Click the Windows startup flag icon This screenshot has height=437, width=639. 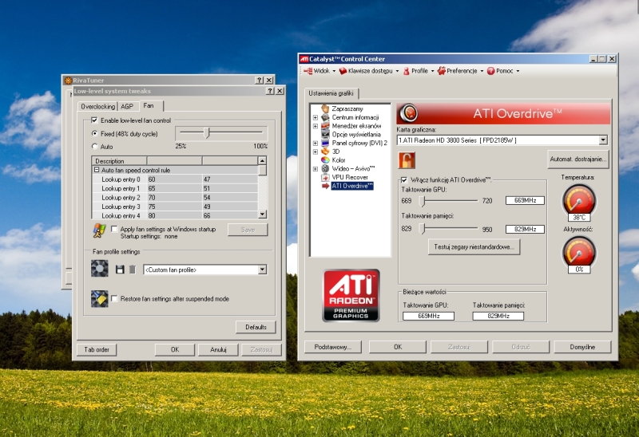[99, 230]
